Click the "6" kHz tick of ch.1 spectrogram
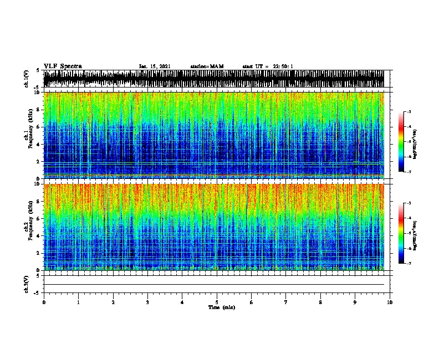The image size is (439, 339). (x=38, y=127)
